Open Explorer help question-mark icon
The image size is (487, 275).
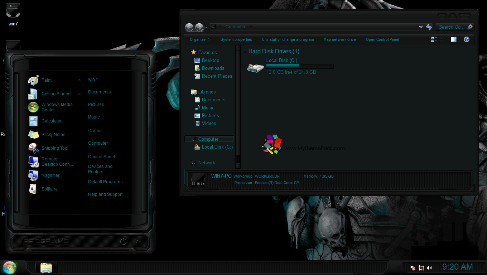point(466,39)
